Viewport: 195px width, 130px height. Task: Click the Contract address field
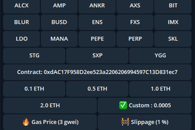(x=97, y=72)
